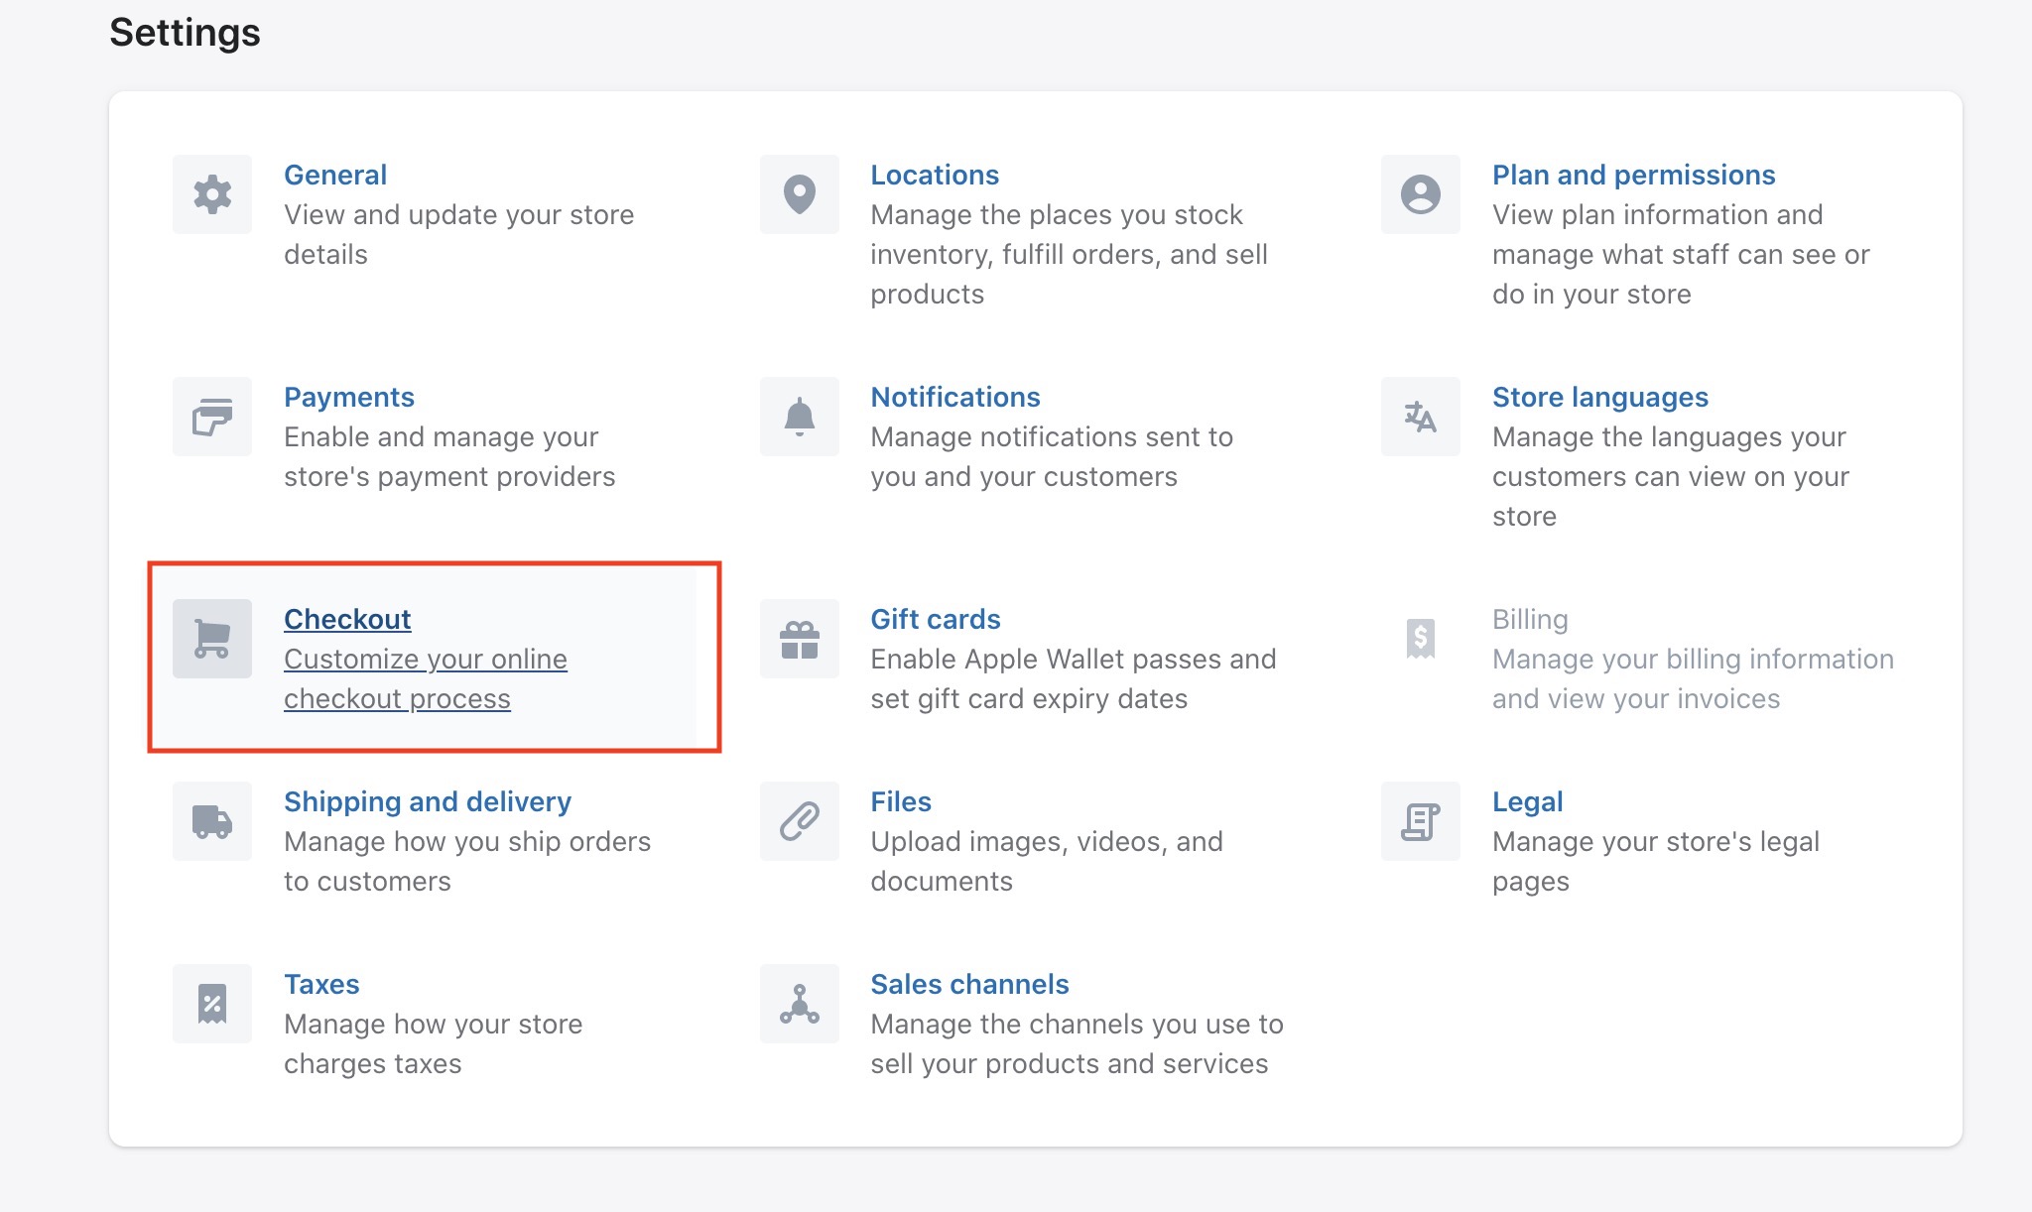Click the Checkout shopping cart icon
This screenshot has width=2032, height=1212.
pyautogui.click(x=212, y=639)
